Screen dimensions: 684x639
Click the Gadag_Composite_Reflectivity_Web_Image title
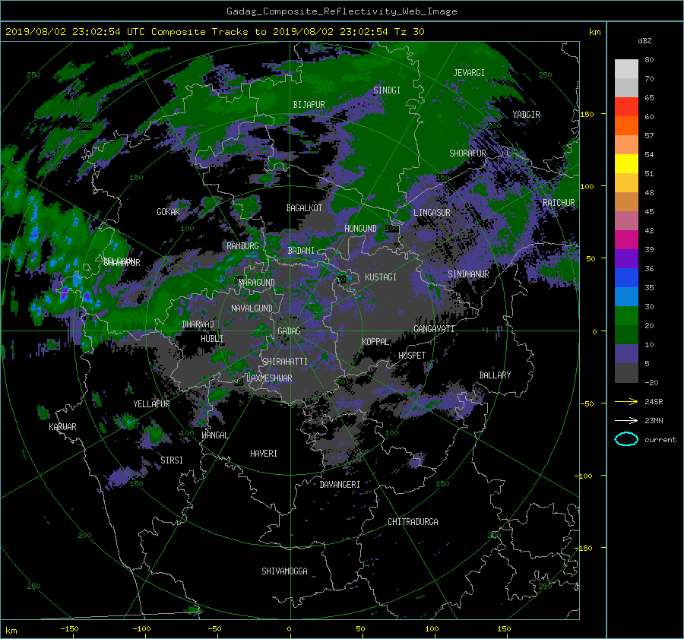341,11
